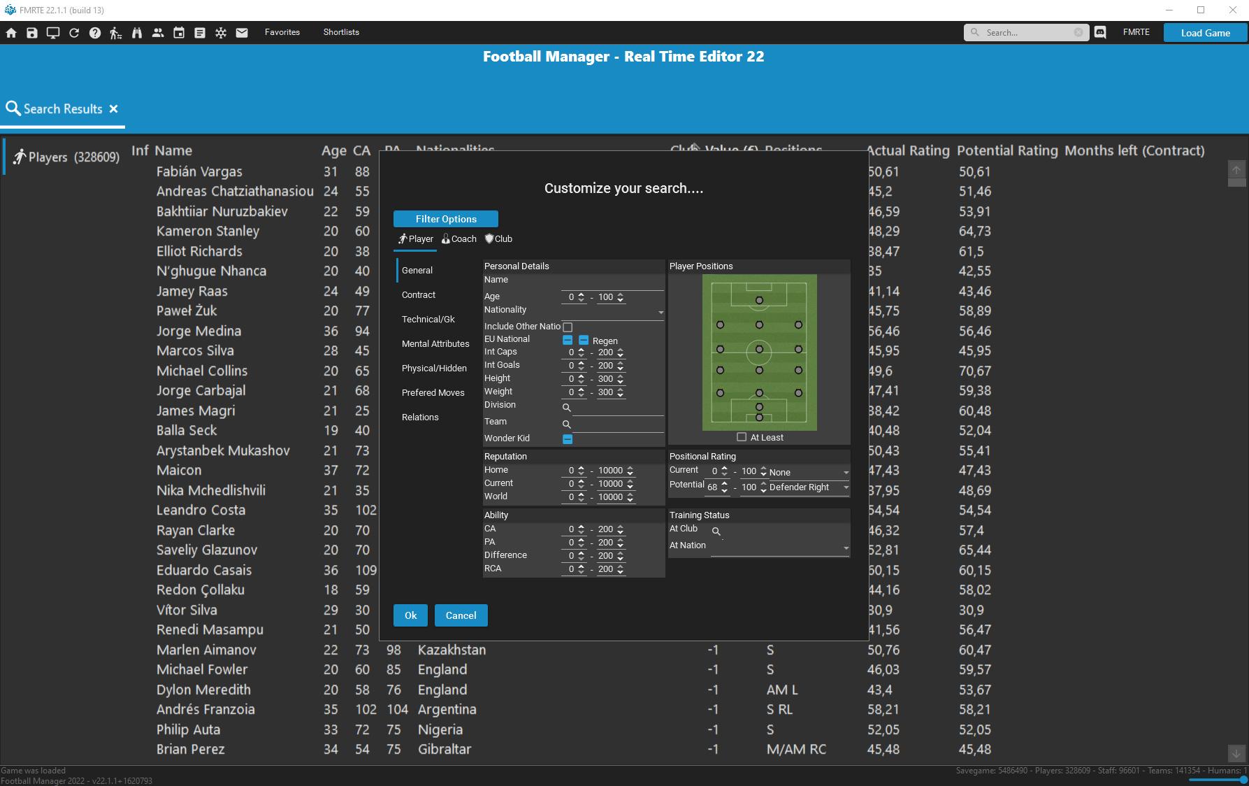The height and width of the screenshot is (786, 1249).
Task: Toggle the central midfielder position dot
Action: coord(759,350)
